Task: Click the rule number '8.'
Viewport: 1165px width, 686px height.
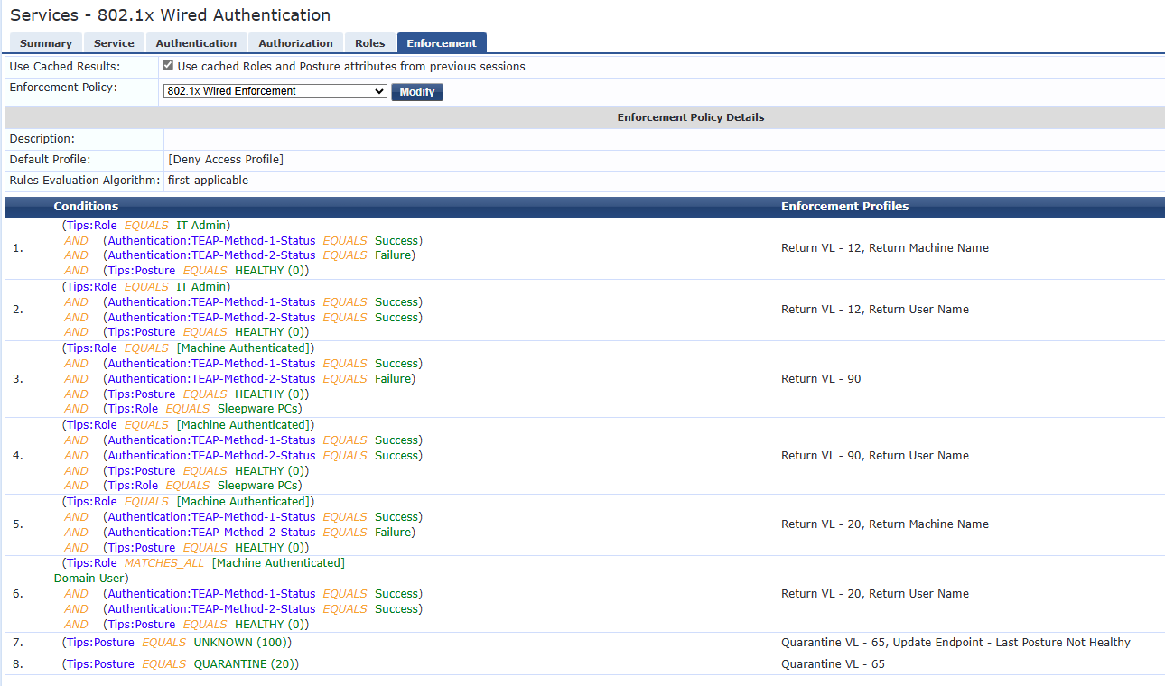Action: 18,664
